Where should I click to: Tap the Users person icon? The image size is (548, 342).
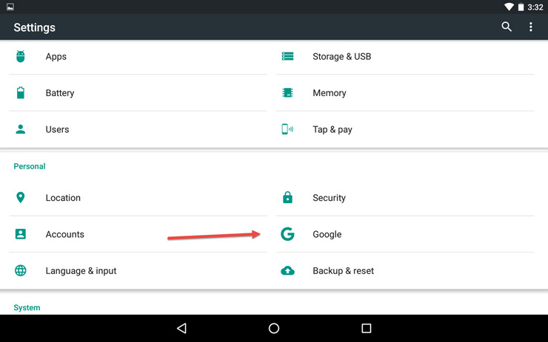pyautogui.click(x=21, y=129)
